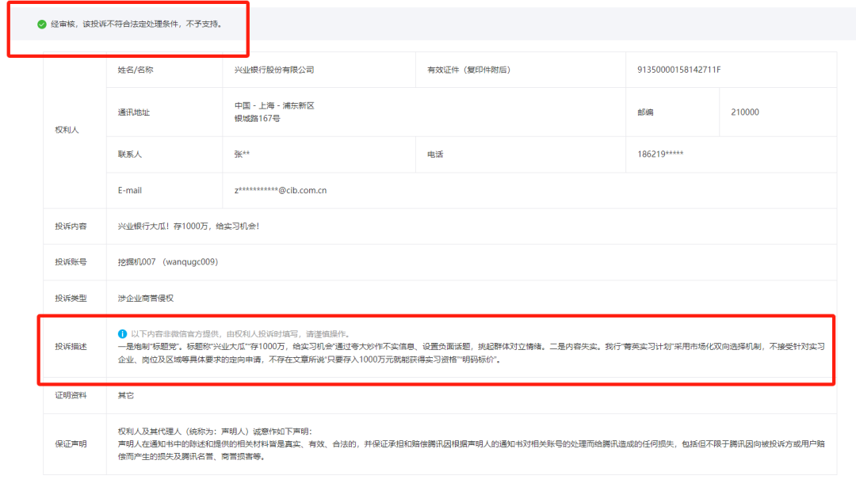Click the 有效证件（复印件附后）label
Screen dimensions: 856x487
pos(468,70)
